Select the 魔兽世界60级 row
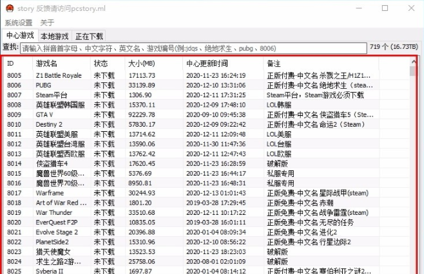 [207, 173]
